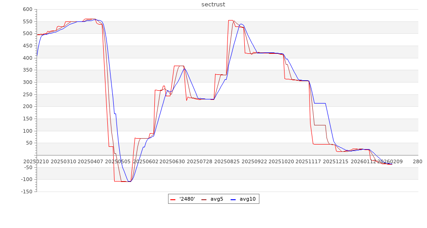Click the 150 y-axis tick label
This screenshot has width=427, height=228.
(x=27, y=119)
